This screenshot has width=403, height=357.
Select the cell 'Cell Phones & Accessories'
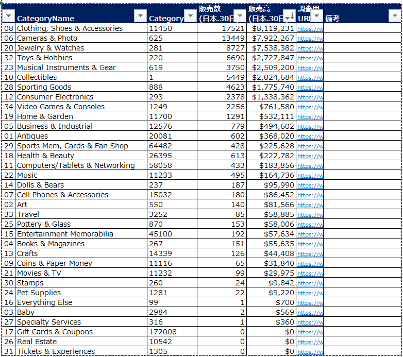coord(81,195)
